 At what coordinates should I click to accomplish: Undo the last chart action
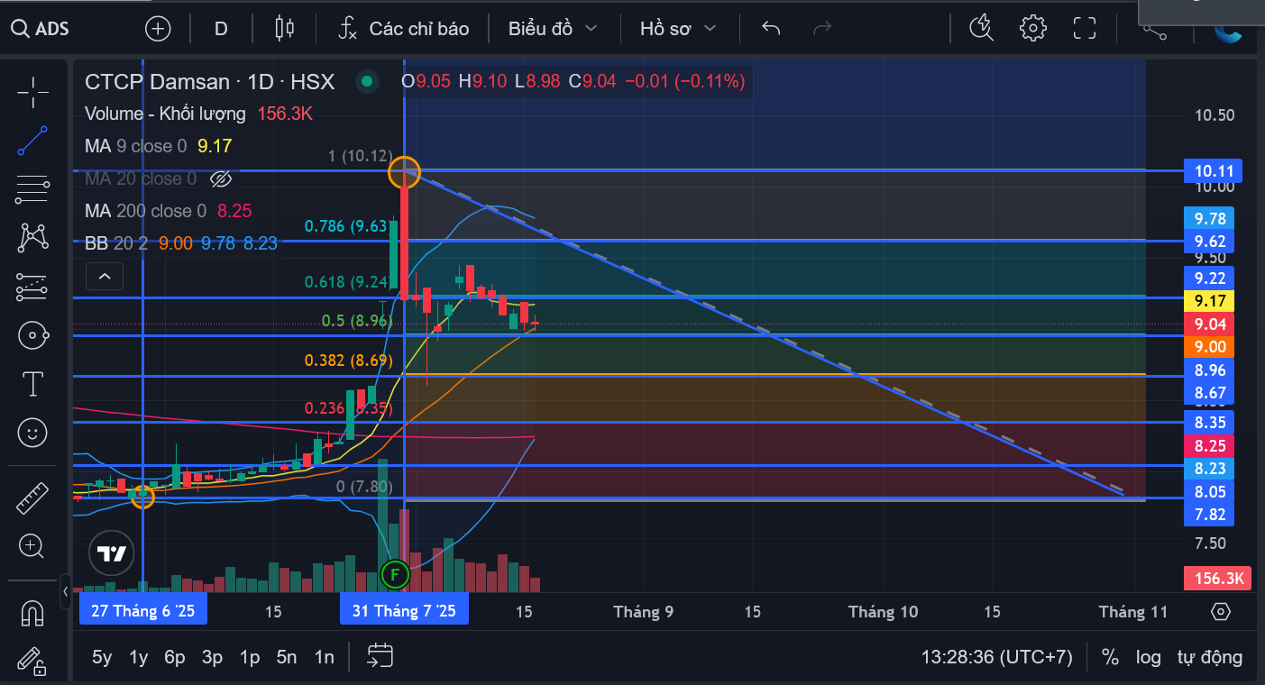771,29
